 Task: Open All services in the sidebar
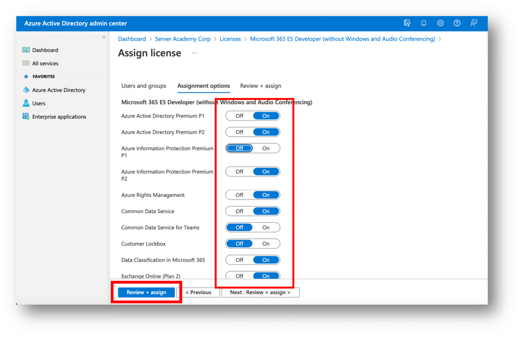click(45, 63)
